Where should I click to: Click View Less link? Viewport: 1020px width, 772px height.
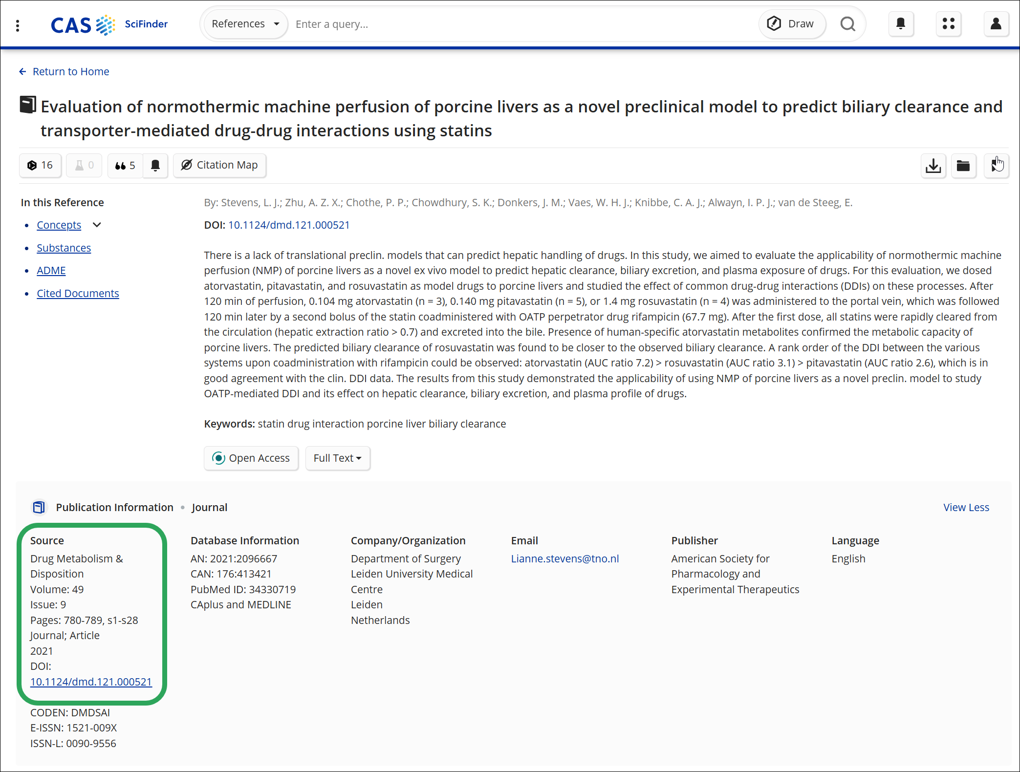point(966,507)
